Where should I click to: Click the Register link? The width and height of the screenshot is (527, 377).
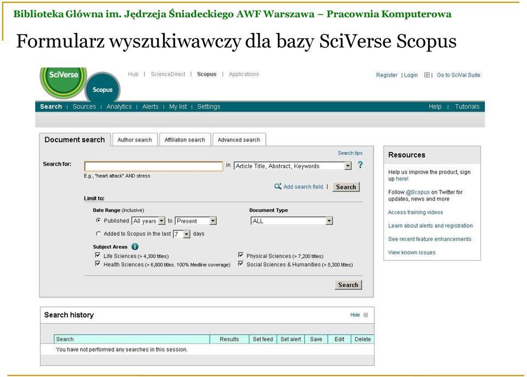pos(386,75)
